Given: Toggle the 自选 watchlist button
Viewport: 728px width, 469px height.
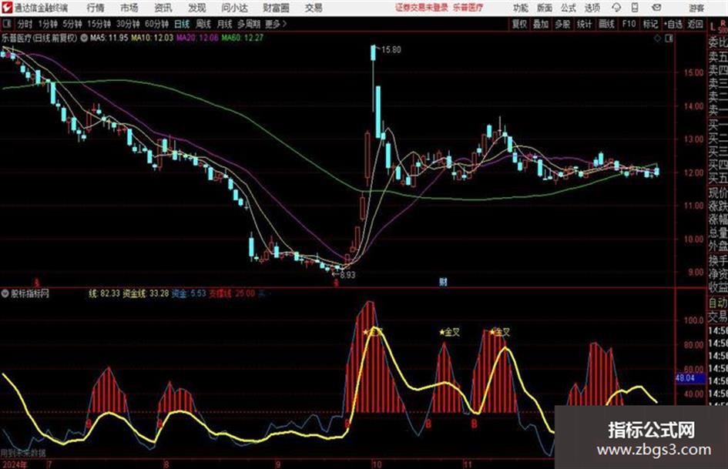Looking at the screenshot, I should point(673,24).
